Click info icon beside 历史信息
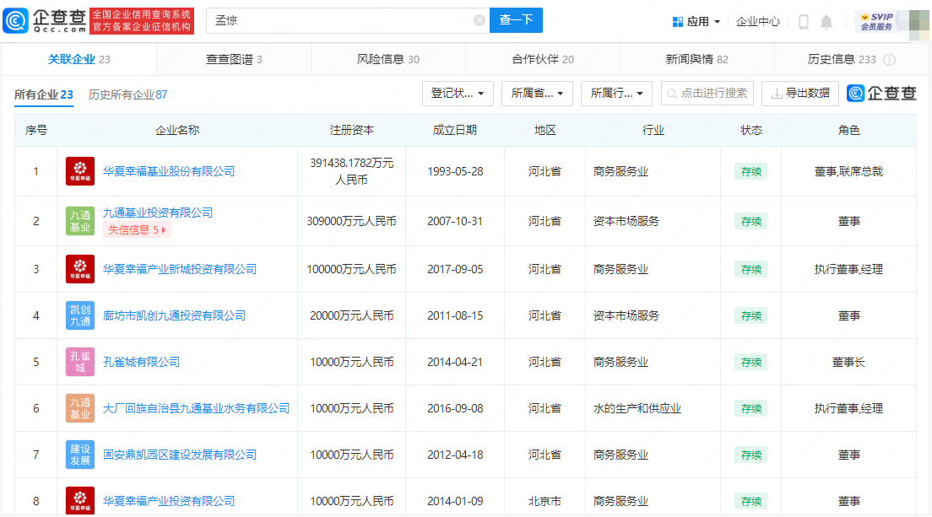The height and width of the screenshot is (517, 932). (889, 60)
